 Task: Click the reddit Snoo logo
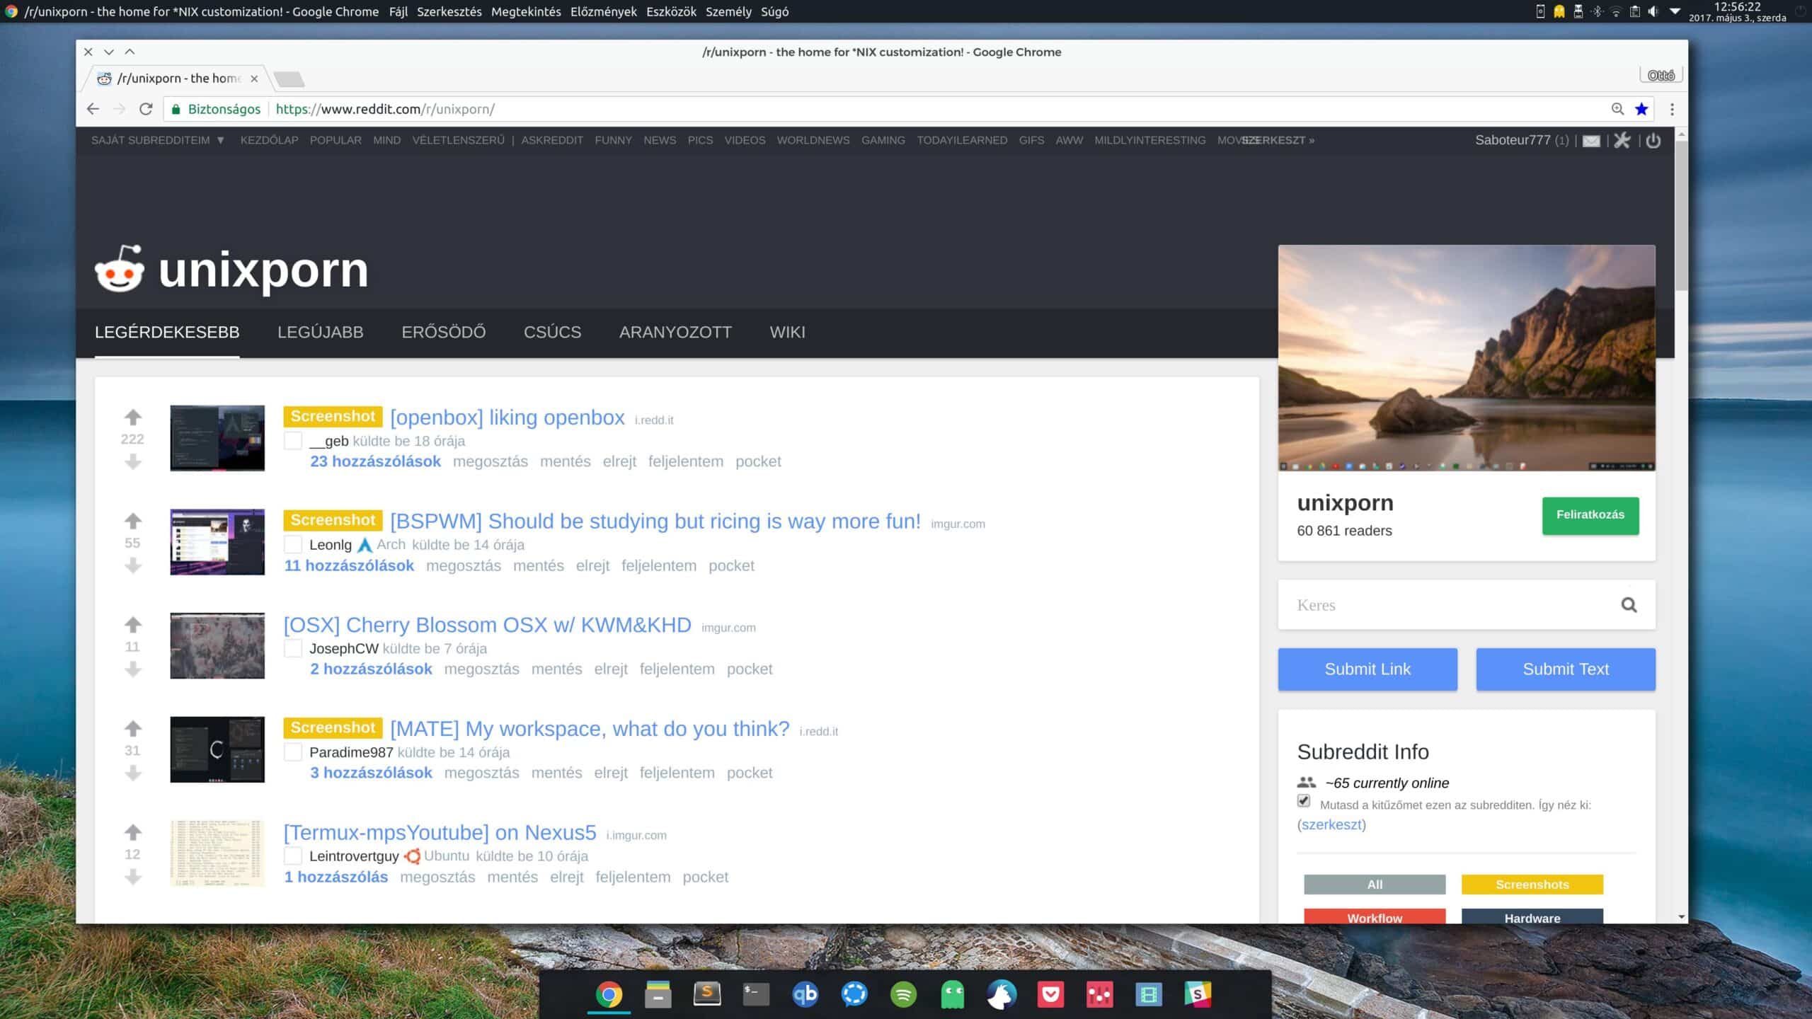[120, 269]
